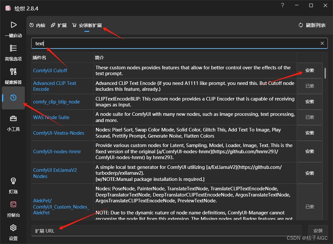Select the 安装新扩展 tab

[x=87, y=25]
